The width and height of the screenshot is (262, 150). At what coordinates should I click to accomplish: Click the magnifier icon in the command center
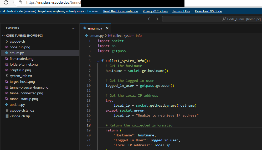point(224,19)
